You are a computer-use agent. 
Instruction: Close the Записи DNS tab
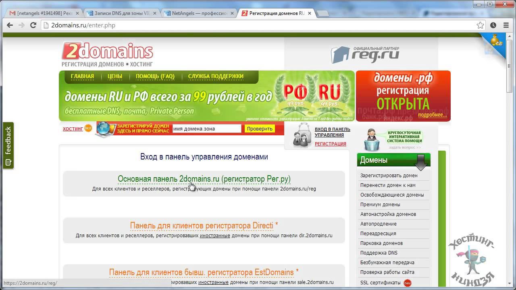156,13
